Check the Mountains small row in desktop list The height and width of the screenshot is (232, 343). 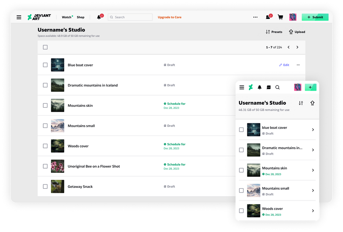(x=45, y=126)
